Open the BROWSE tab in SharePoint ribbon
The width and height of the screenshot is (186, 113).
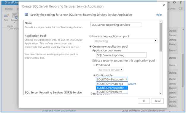[x=9, y=9]
